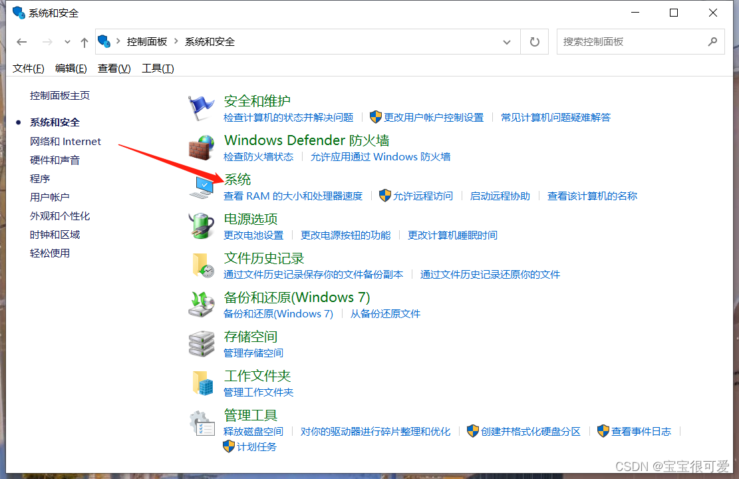
Task: Click the window title bar app icon
Action: 19,13
